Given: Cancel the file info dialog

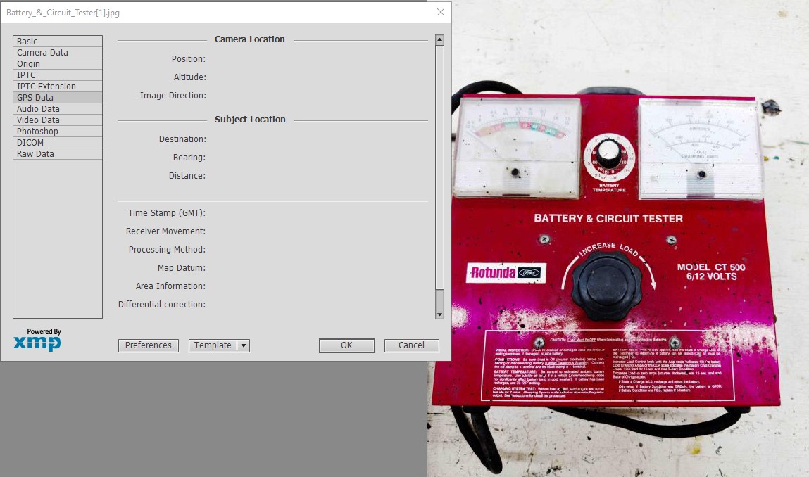Looking at the screenshot, I should (x=411, y=345).
